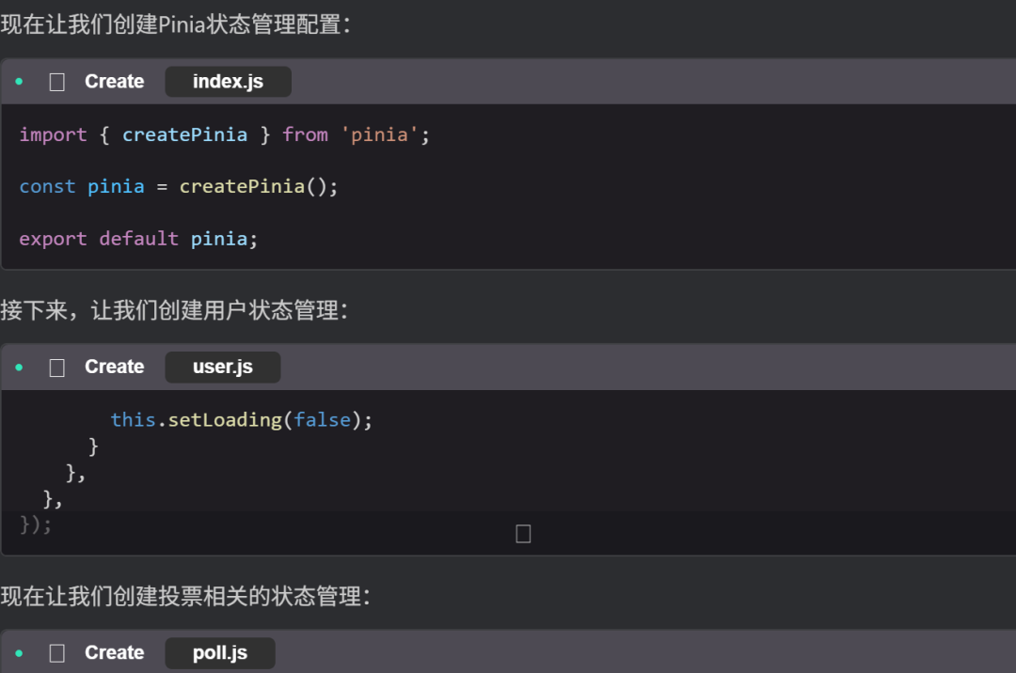Viewport: 1016px width, 673px height.
Task: Click the file icon beside index.js Create
Action: tap(57, 82)
